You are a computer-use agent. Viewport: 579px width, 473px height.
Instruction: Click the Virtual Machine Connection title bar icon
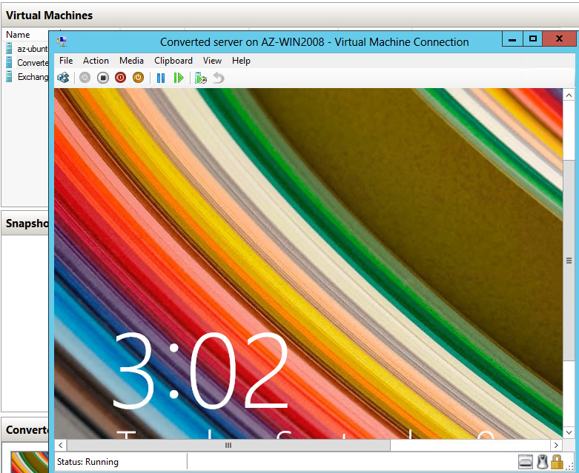coord(62,41)
